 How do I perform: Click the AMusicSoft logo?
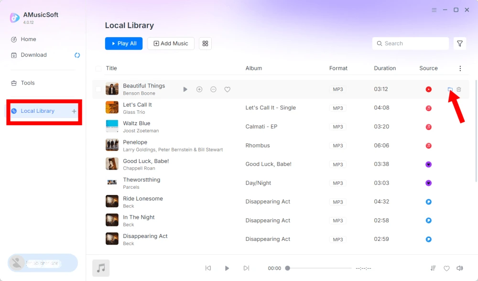click(15, 18)
